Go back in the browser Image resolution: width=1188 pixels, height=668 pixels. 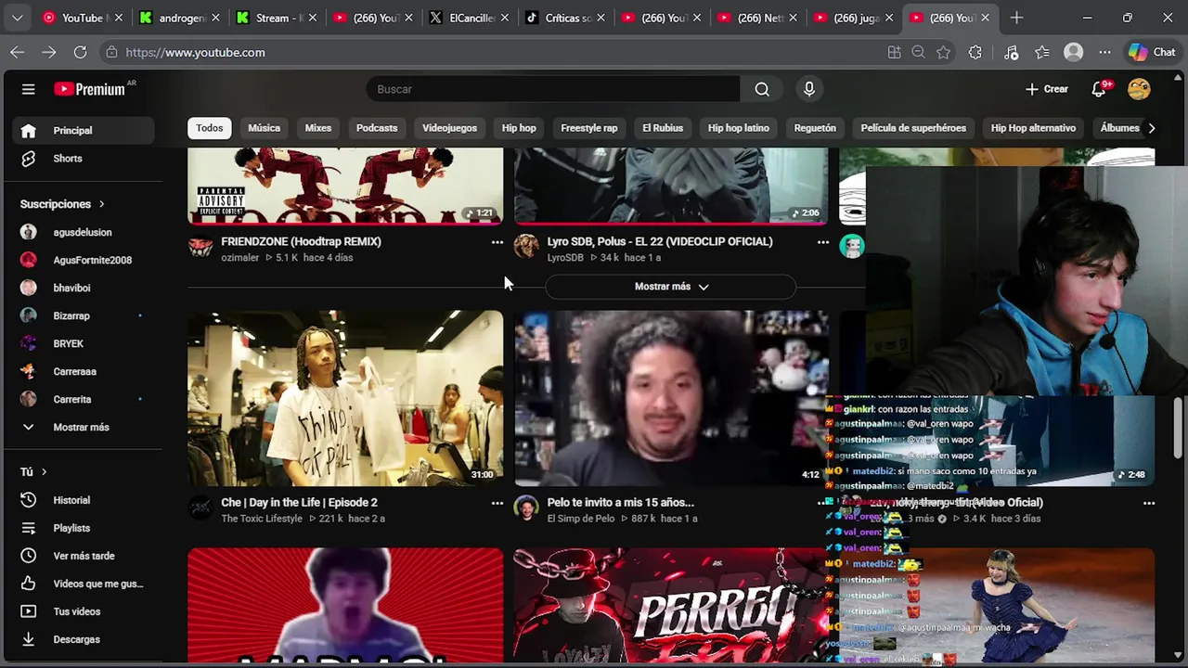[x=17, y=52]
